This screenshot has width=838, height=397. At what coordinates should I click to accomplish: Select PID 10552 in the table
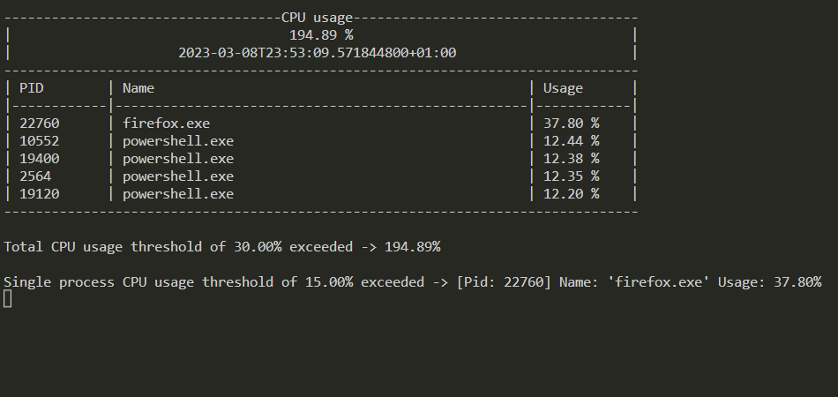pos(40,141)
